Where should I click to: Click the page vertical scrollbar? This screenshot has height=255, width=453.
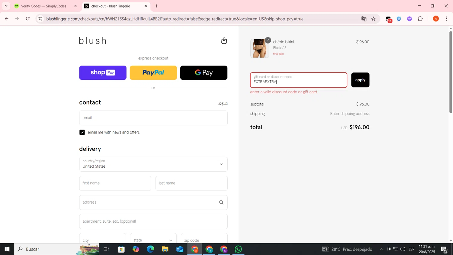451,72
